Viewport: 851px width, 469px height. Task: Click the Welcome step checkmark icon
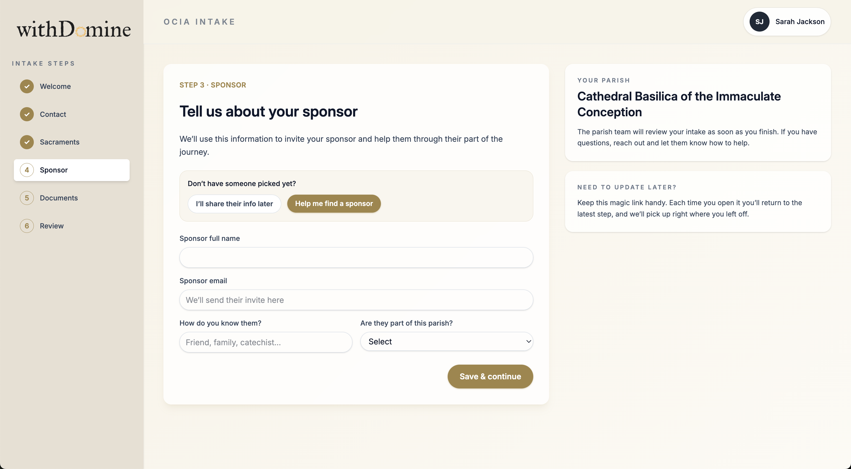coord(27,86)
